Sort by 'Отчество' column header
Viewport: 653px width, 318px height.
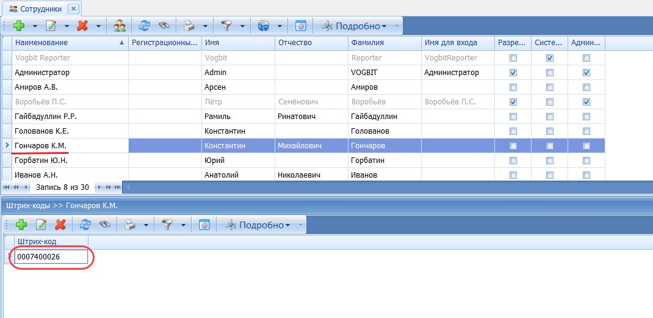pyautogui.click(x=311, y=43)
